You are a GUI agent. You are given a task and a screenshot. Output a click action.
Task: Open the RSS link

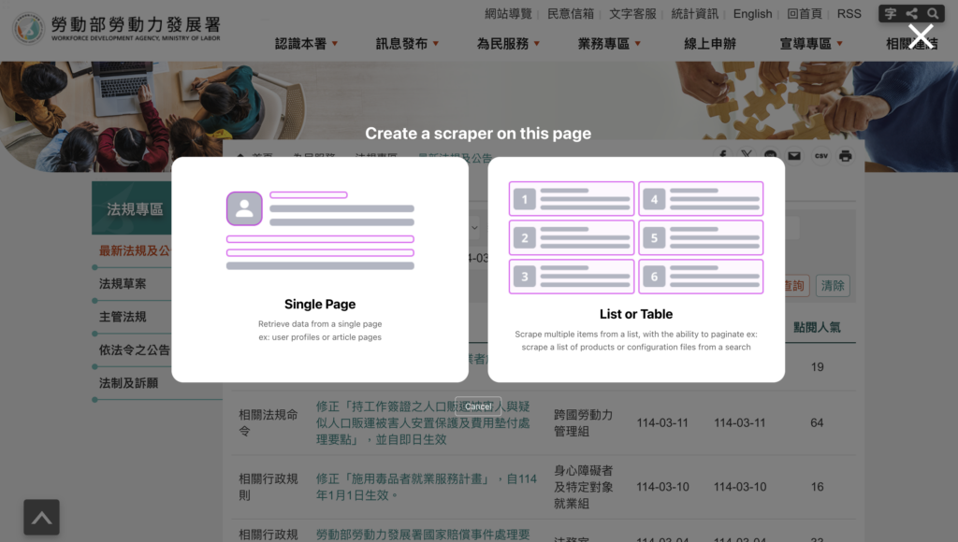coord(849,14)
